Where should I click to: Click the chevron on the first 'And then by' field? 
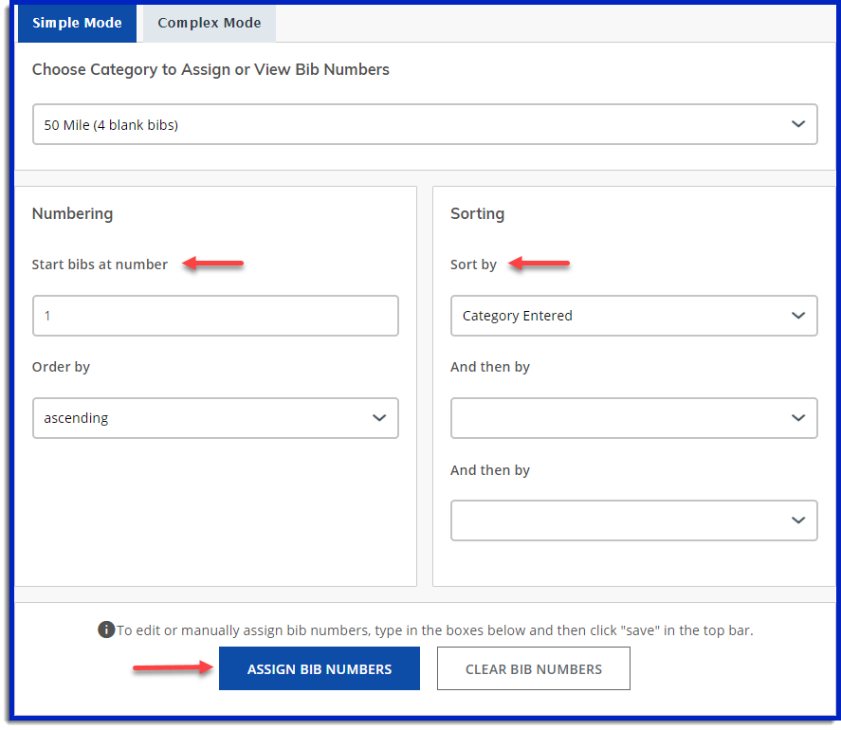point(797,418)
